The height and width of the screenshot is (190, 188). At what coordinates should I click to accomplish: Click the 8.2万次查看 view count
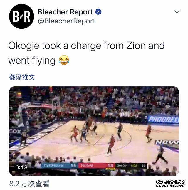pos(29,184)
